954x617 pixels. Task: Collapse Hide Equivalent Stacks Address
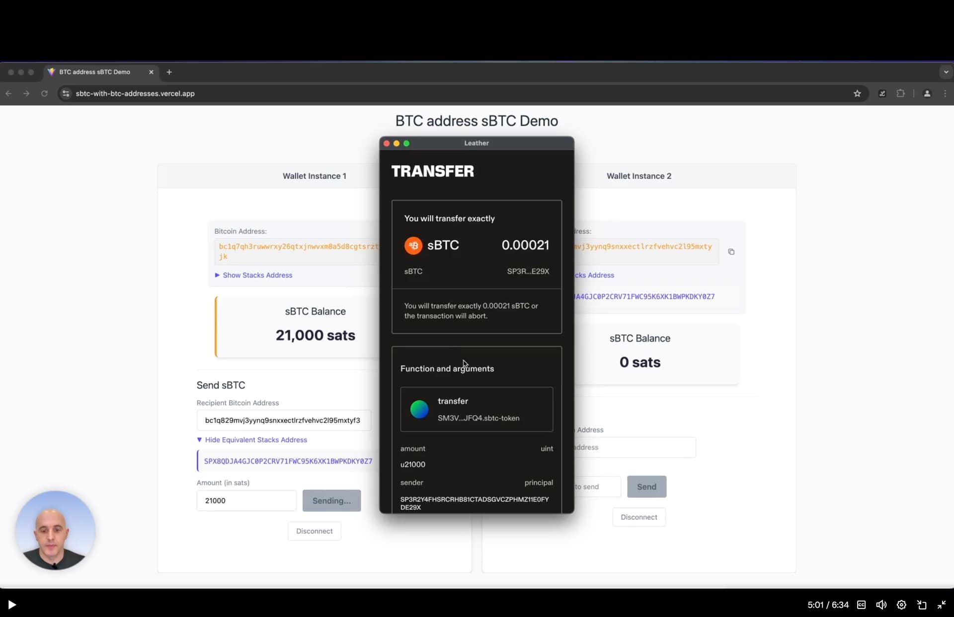pyautogui.click(x=252, y=440)
